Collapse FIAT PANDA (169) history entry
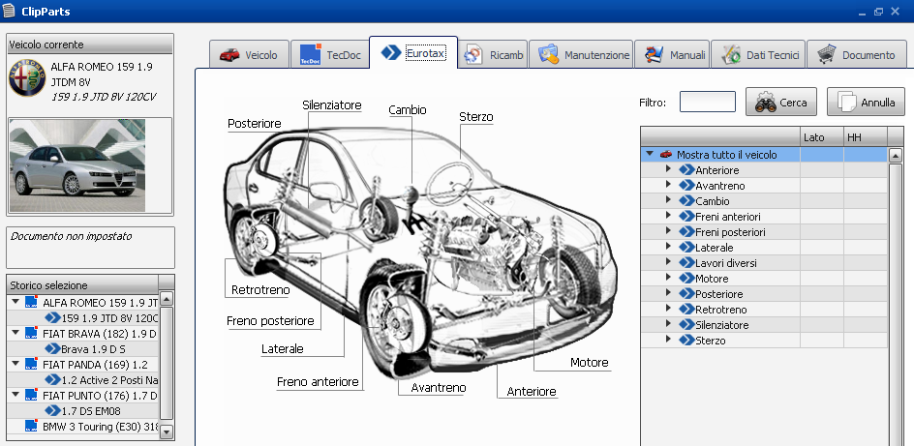 tap(15, 364)
